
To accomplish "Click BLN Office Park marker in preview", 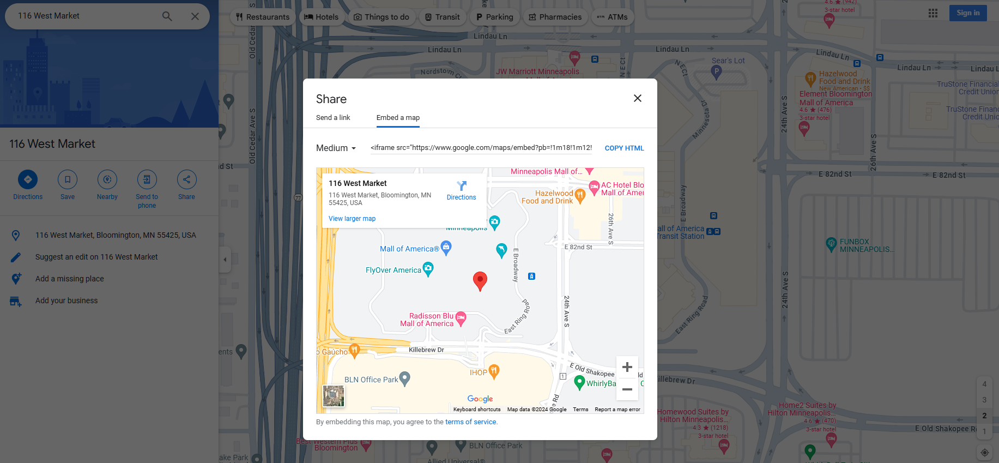I will pos(404,378).
